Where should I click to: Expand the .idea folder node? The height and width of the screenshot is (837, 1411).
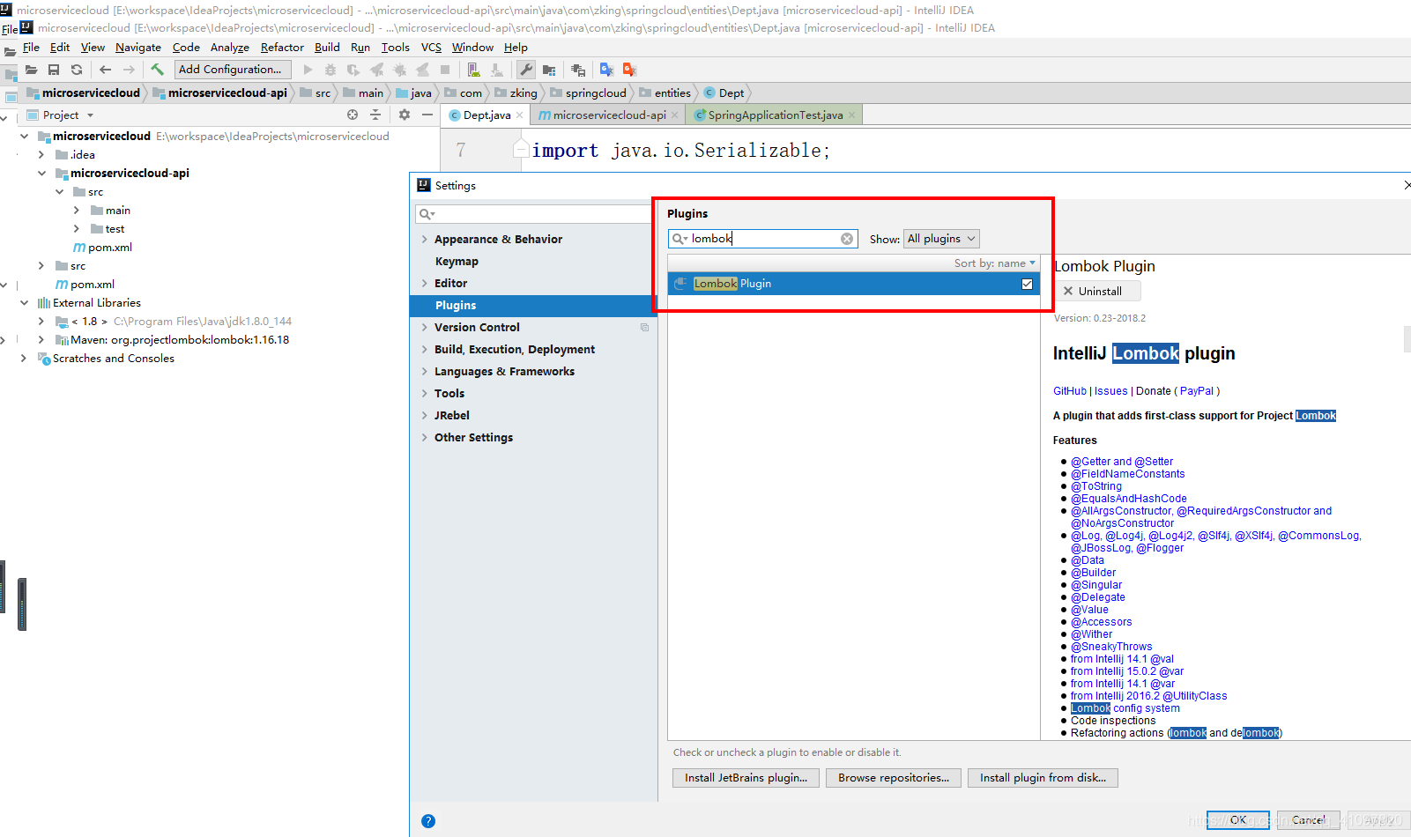coord(41,155)
